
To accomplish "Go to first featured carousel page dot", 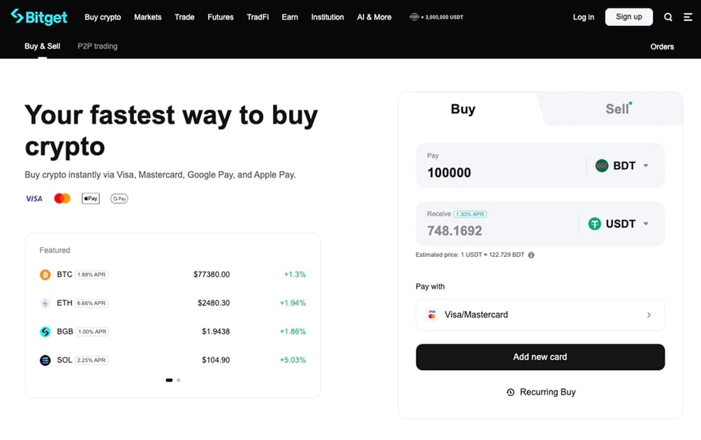I will pyautogui.click(x=169, y=380).
